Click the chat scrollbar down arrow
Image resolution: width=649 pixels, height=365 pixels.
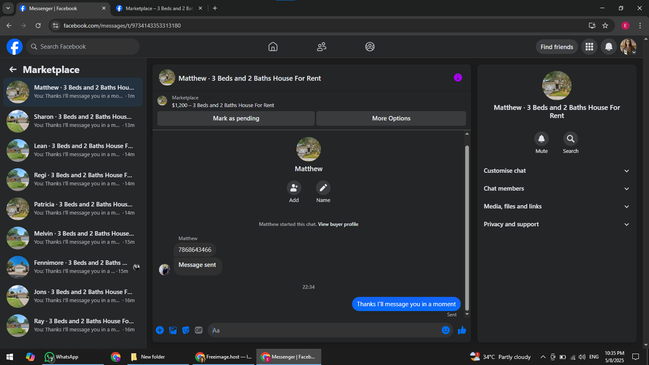tap(467, 314)
